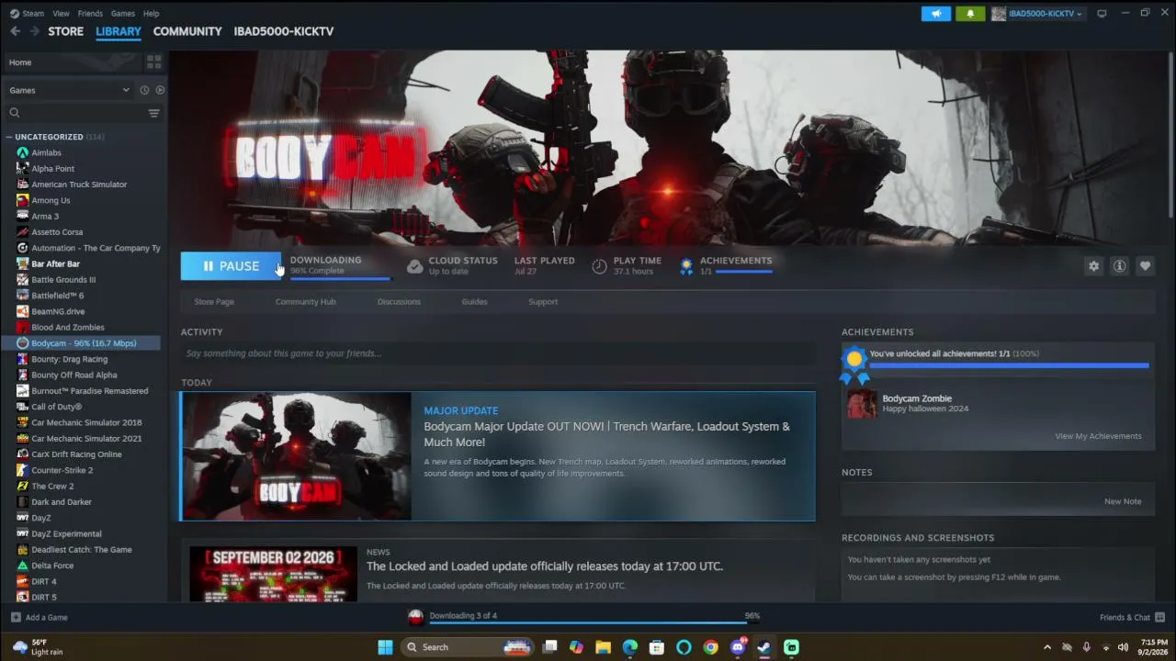This screenshot has width=1176, height=661.
Task: Click the Play Time clock icon
Action: click(599, 266)
